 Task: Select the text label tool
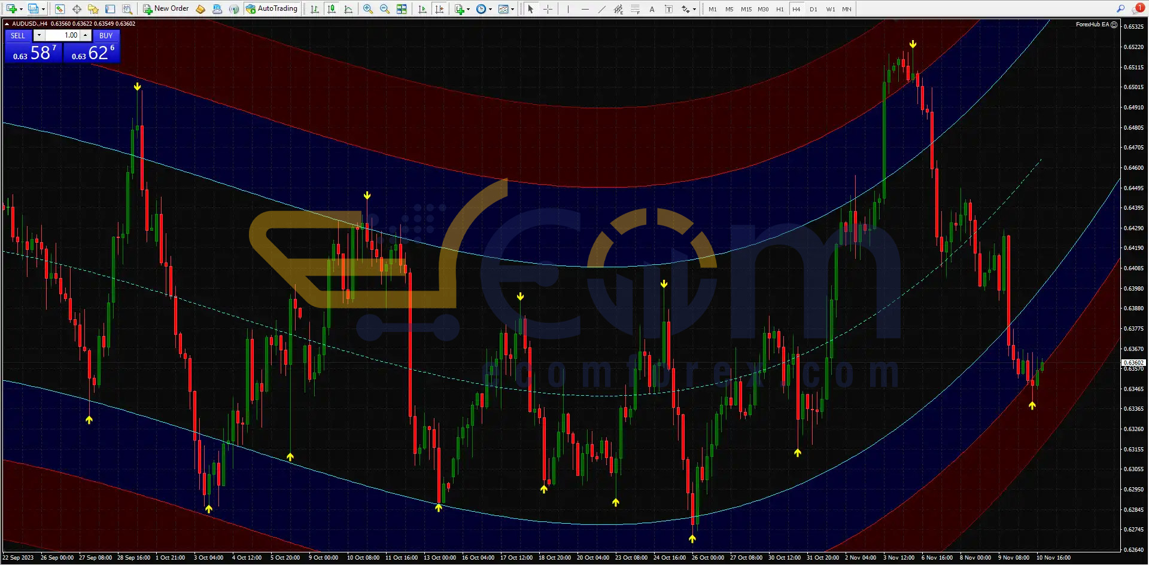point(668,9)
